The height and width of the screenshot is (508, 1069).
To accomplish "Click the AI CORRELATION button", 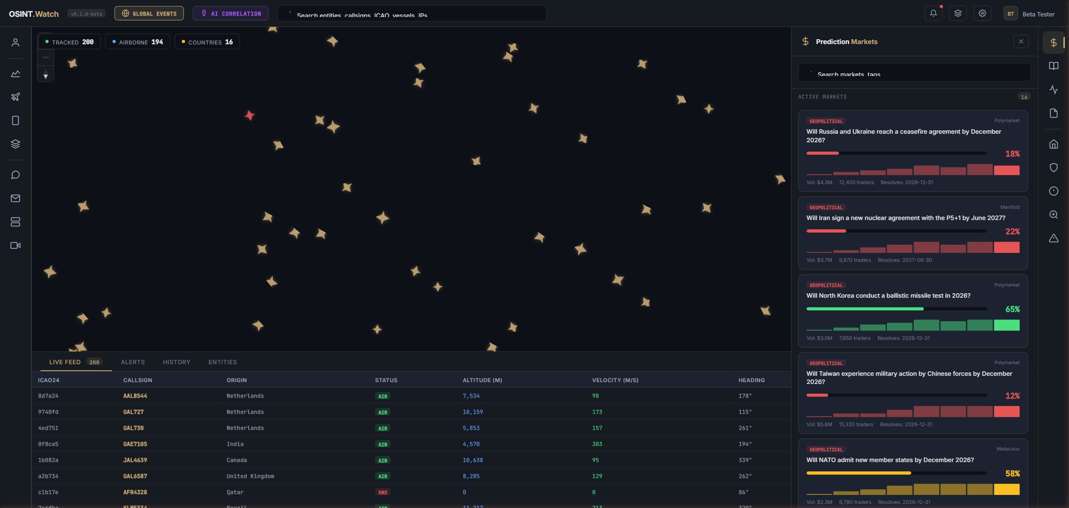I will [x=230, y=13].
